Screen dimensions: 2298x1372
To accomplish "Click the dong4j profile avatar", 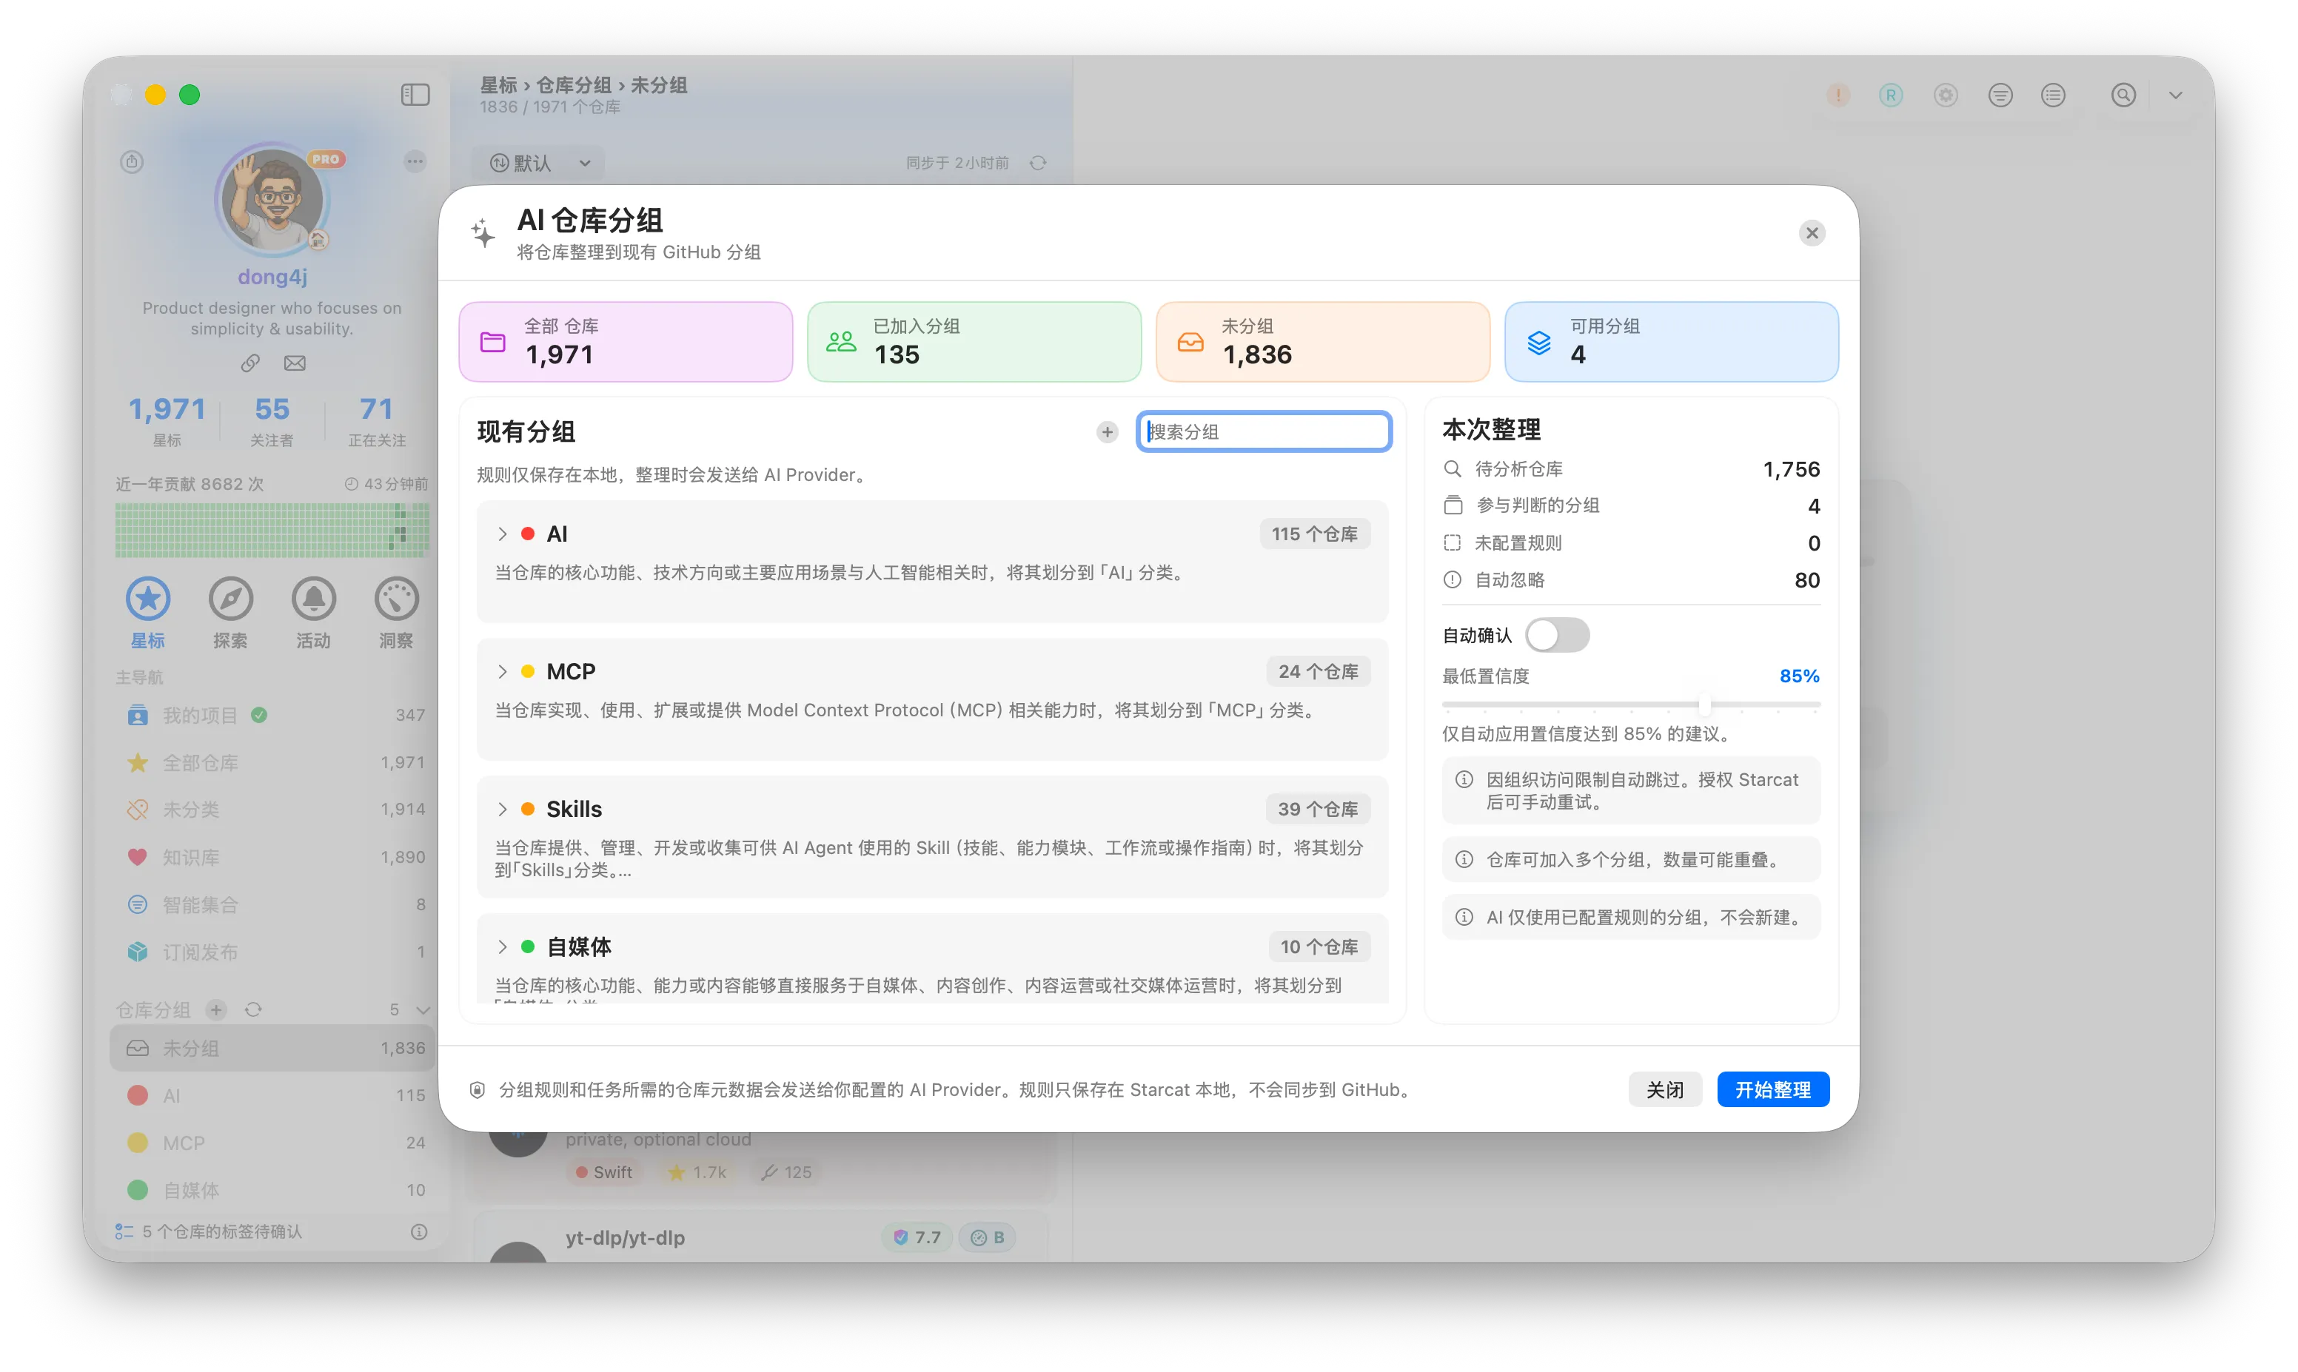I will 272,200.
